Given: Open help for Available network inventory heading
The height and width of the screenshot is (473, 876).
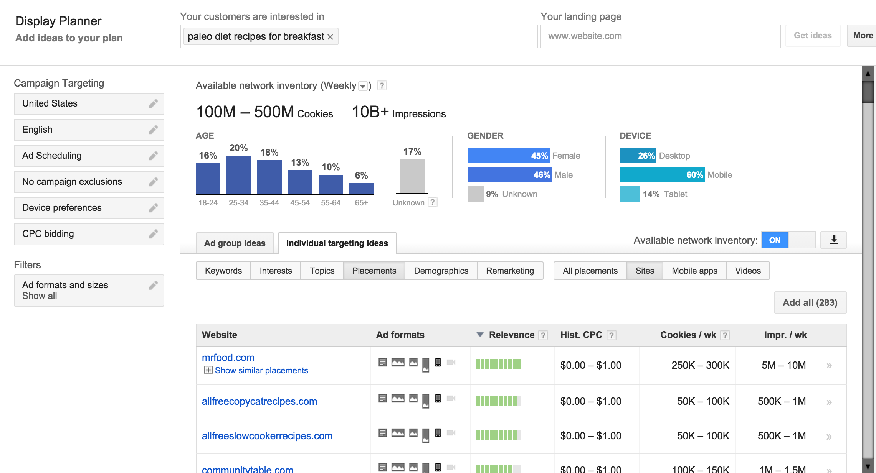Looking at the screenshot, I should (382, 85).
